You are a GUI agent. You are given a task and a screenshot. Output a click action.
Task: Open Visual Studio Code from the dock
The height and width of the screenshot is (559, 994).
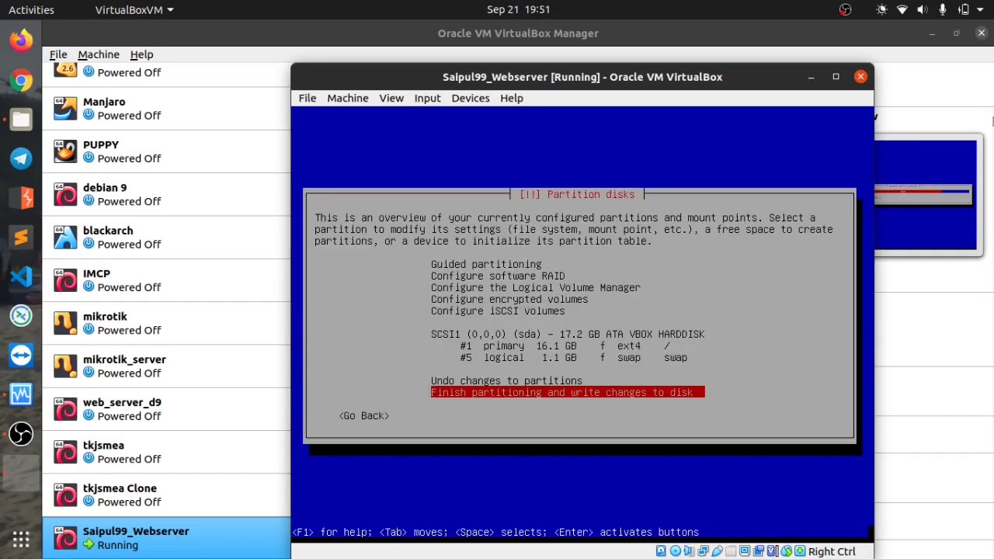[21, 276]
